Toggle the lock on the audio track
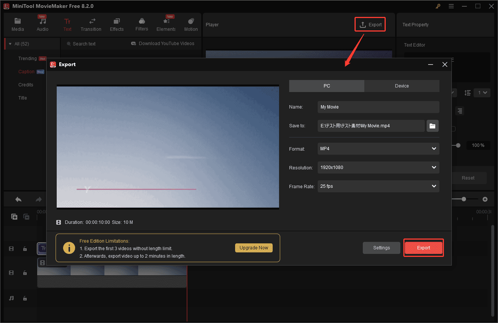This screenshot has width=498, height=323. [x=25, y=298]
